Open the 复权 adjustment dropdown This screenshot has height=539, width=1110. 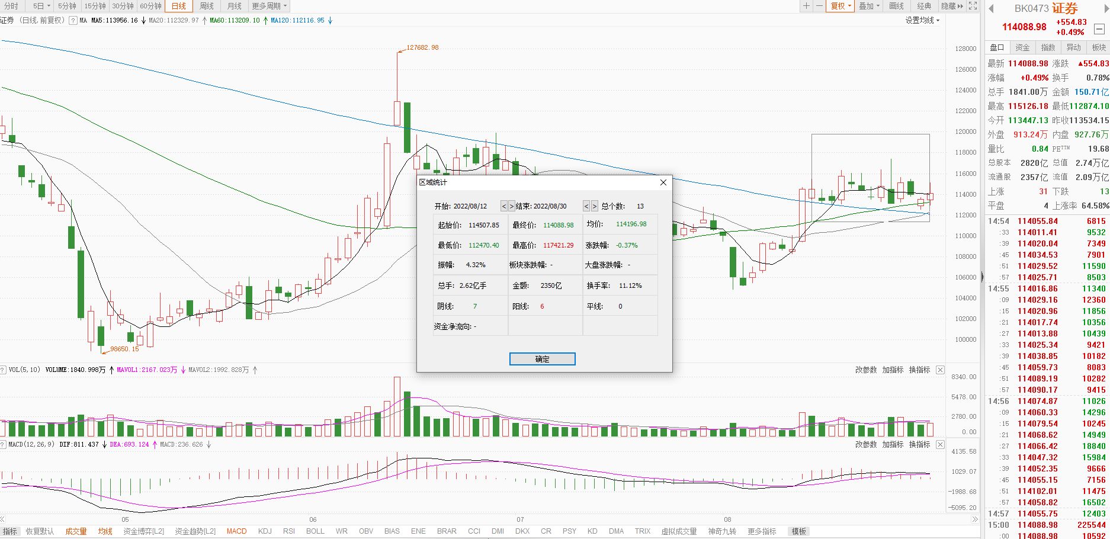pos(840,6)
